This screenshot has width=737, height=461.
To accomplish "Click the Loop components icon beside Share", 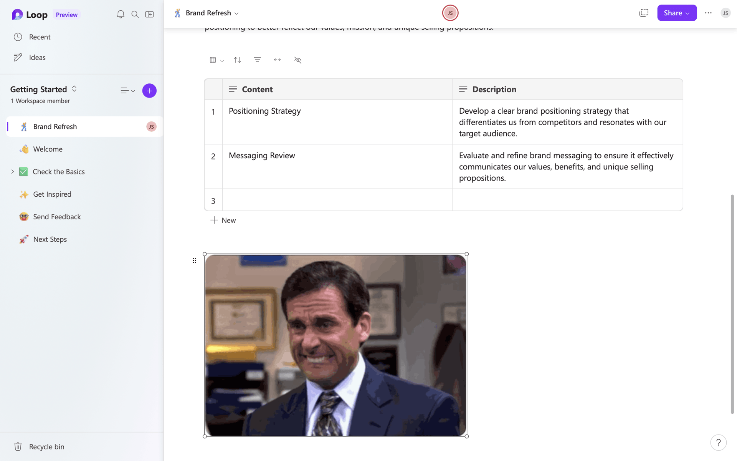I will [x=644, y=13].
